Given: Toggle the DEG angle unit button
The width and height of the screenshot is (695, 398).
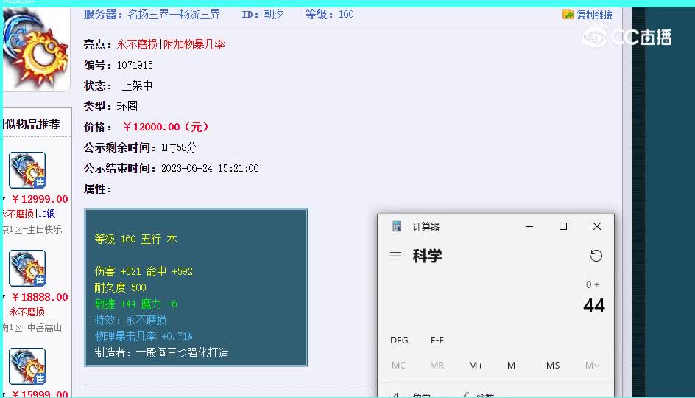Looking at the screenshot, I should tap(399, 341).
